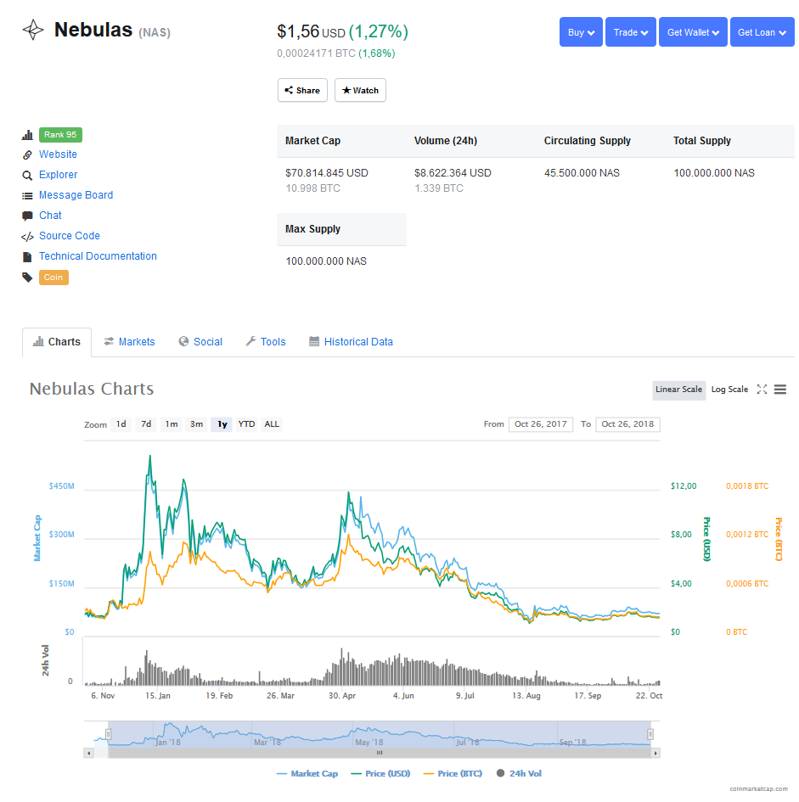
Task: Expand the Buy dropdown
Action: (581, 32)
